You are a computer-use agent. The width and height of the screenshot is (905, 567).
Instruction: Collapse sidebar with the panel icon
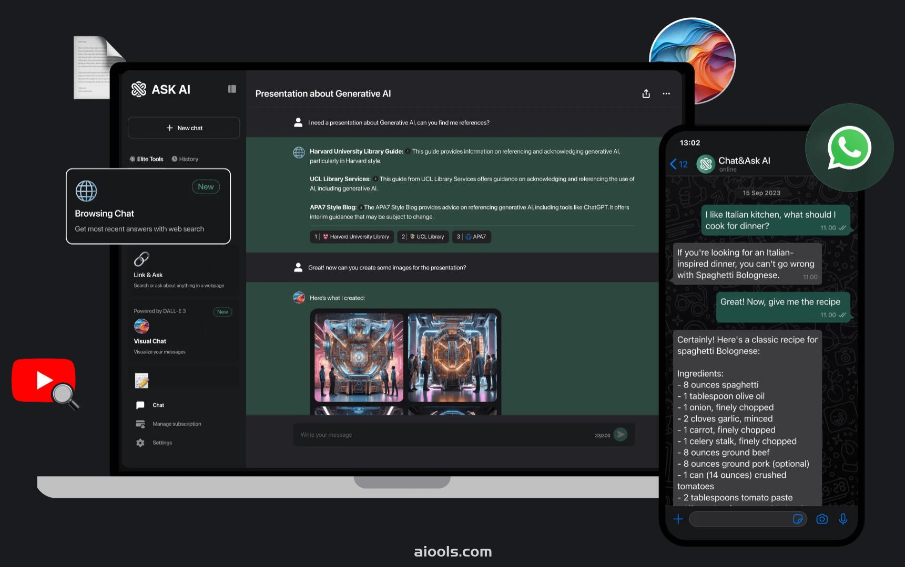(x=232, y=89)
